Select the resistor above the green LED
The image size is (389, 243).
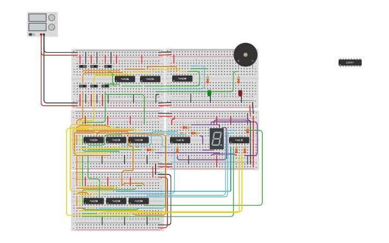[208, 80]
